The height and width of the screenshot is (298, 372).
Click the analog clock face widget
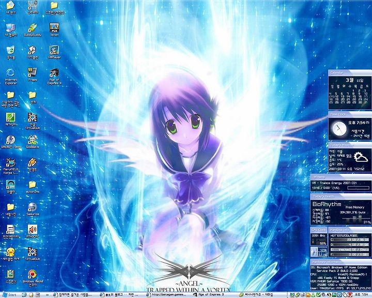pos(339,129)
